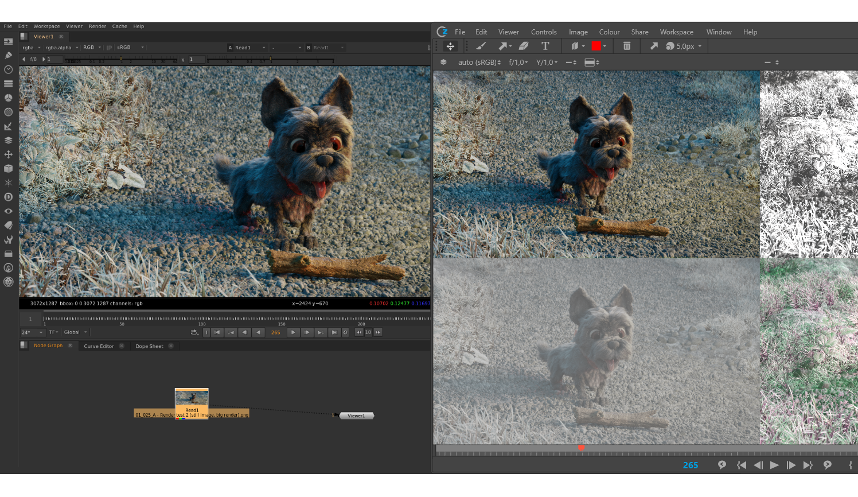Click the Merge layers icon in Nuke sidebar
The width and height of the screenshot is (858, 497).
click(x=8, y=140)
